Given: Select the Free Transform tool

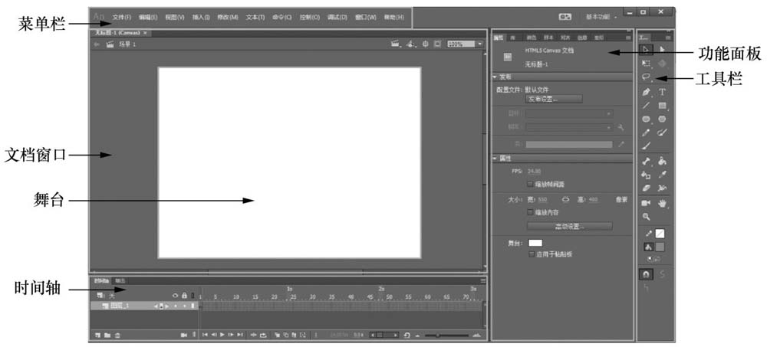Looking at the screenshot, I should [646, 63].
